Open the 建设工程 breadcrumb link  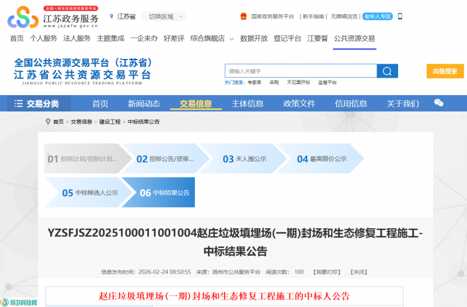110,122
